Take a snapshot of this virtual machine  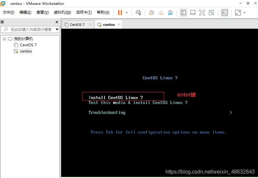click(151, 13)
